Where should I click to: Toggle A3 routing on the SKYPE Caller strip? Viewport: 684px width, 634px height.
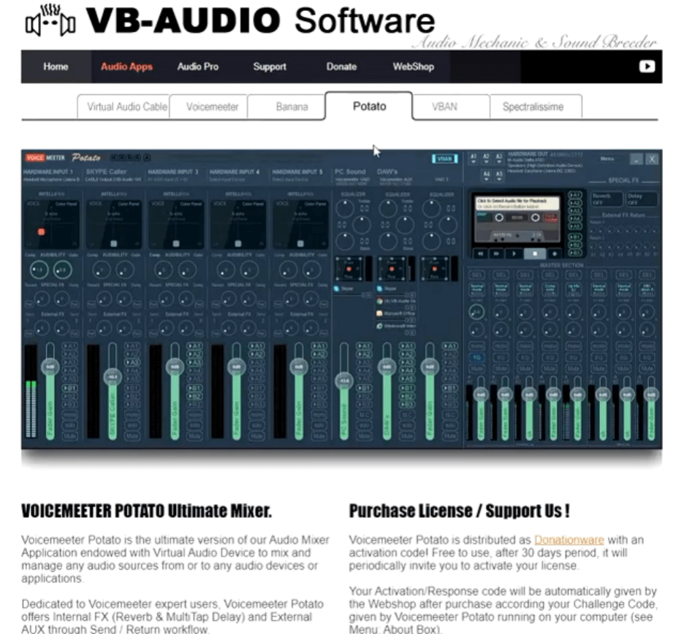(x=132, y=362)
